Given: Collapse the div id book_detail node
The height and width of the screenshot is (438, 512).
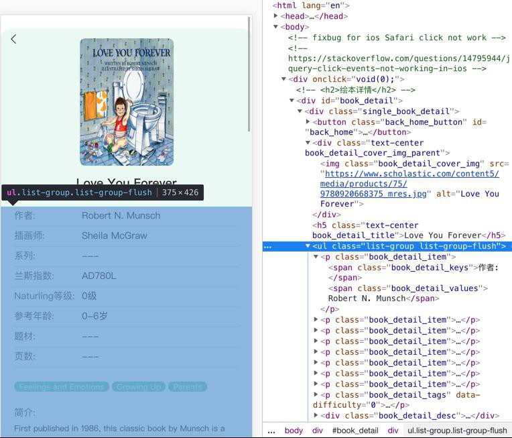Looking at the screenshot, I should point(292,101).
